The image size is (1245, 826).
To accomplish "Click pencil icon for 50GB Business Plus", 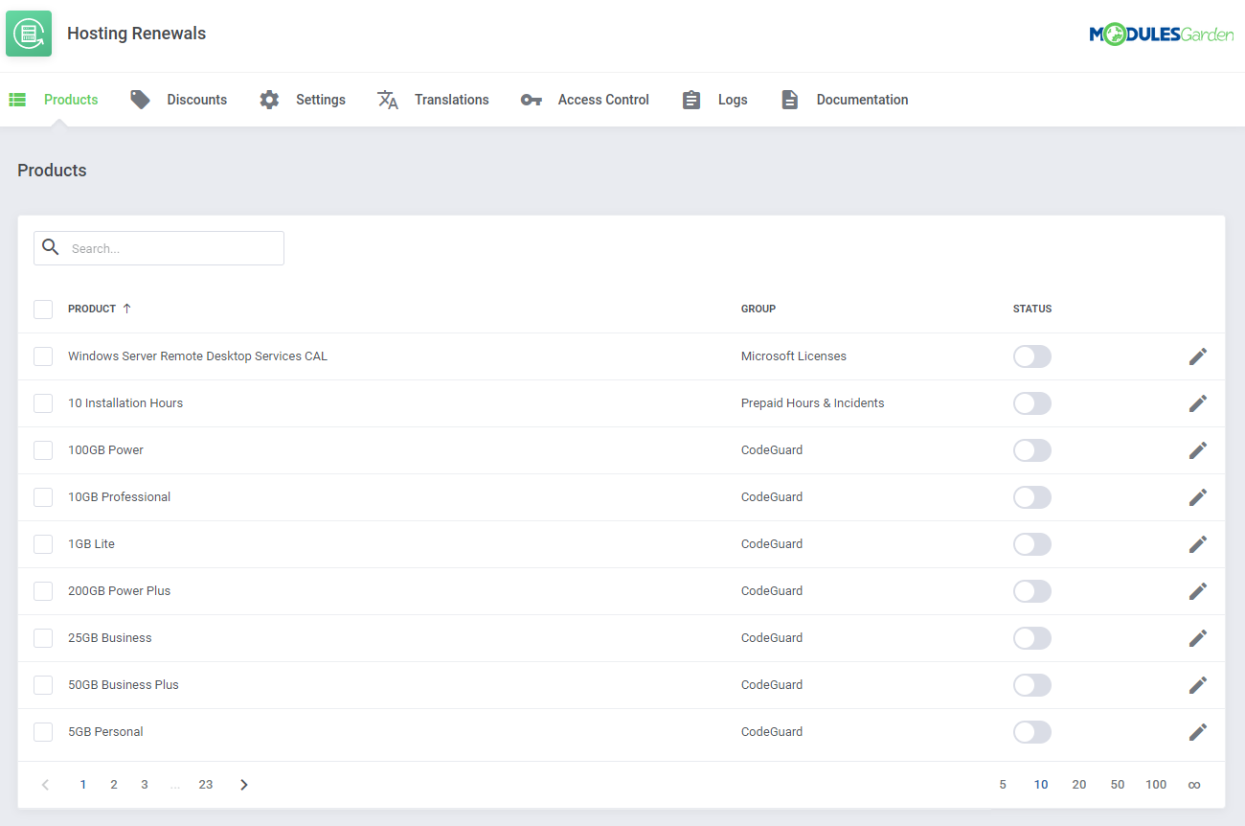I will (1198, 685).
